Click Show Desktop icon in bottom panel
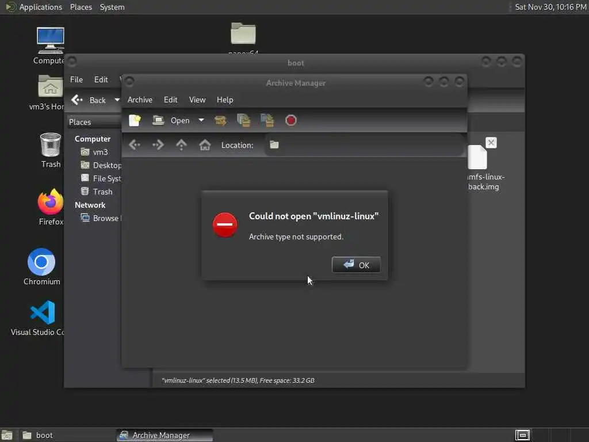The height and width of the screenshot is (442, 589). click(x=7, y=435)
